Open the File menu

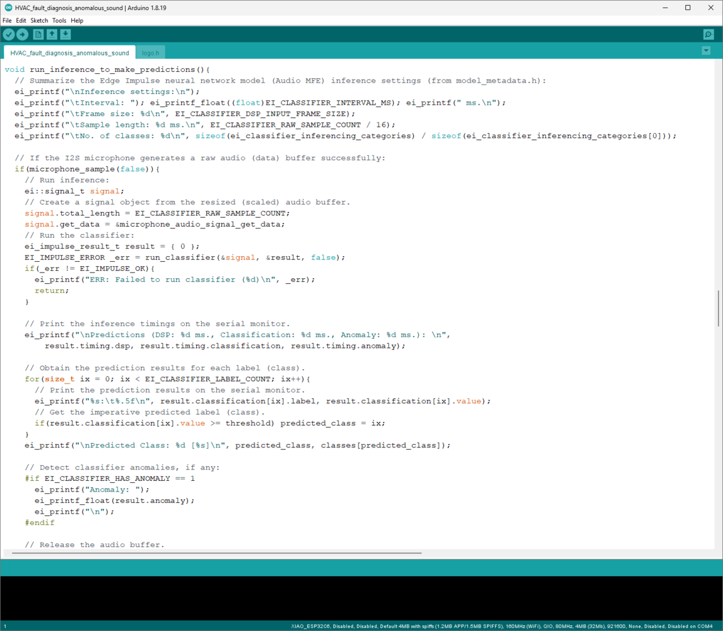point(7,21)
